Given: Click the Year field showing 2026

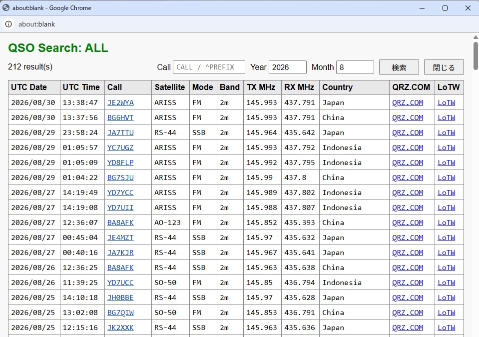Looking at the screenshot, I should click(288, 67).
